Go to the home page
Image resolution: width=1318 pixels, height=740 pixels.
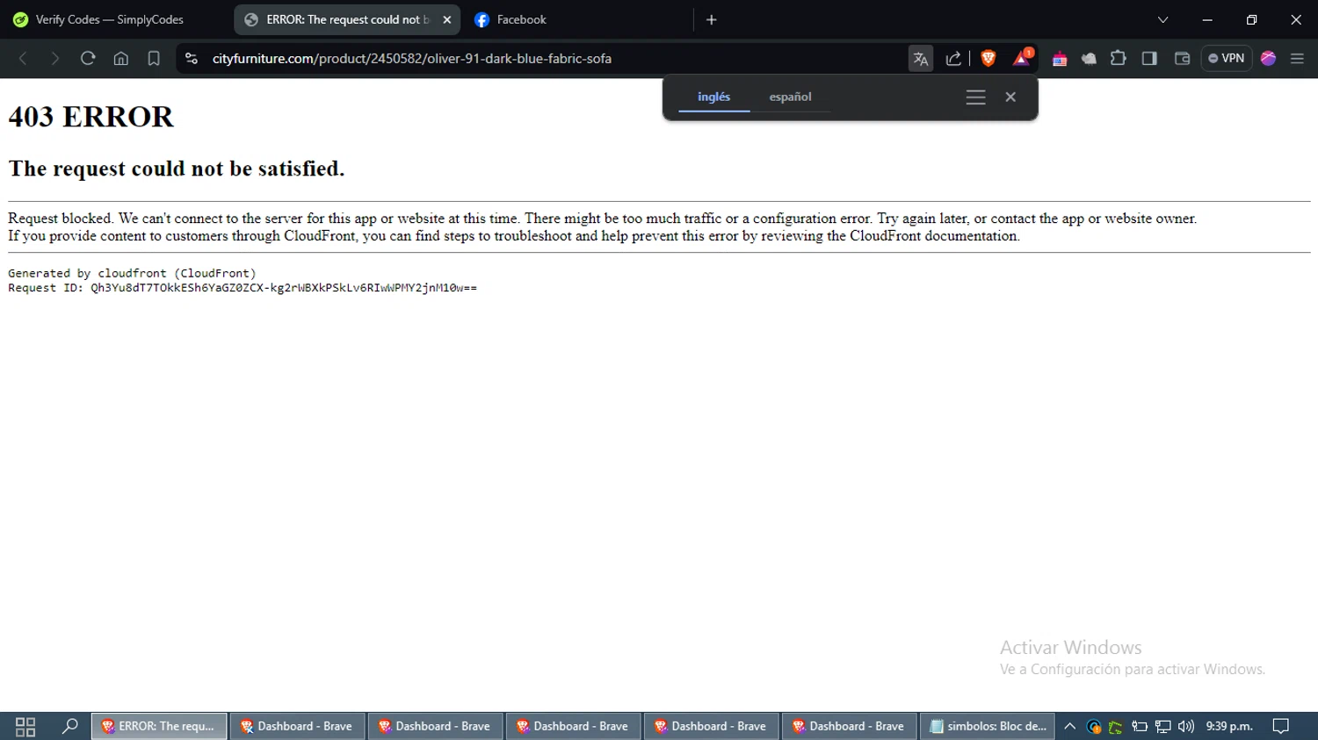coord(121,59)
